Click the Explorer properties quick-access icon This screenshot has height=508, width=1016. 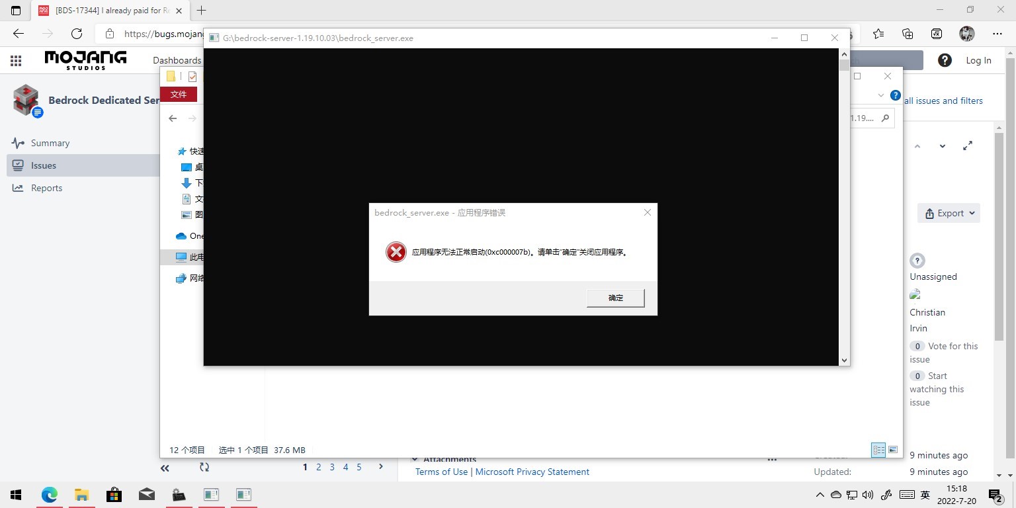tap(192, 77)
